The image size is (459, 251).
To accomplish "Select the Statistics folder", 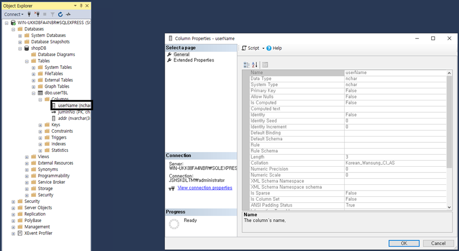I will click(x=60, y=150).
